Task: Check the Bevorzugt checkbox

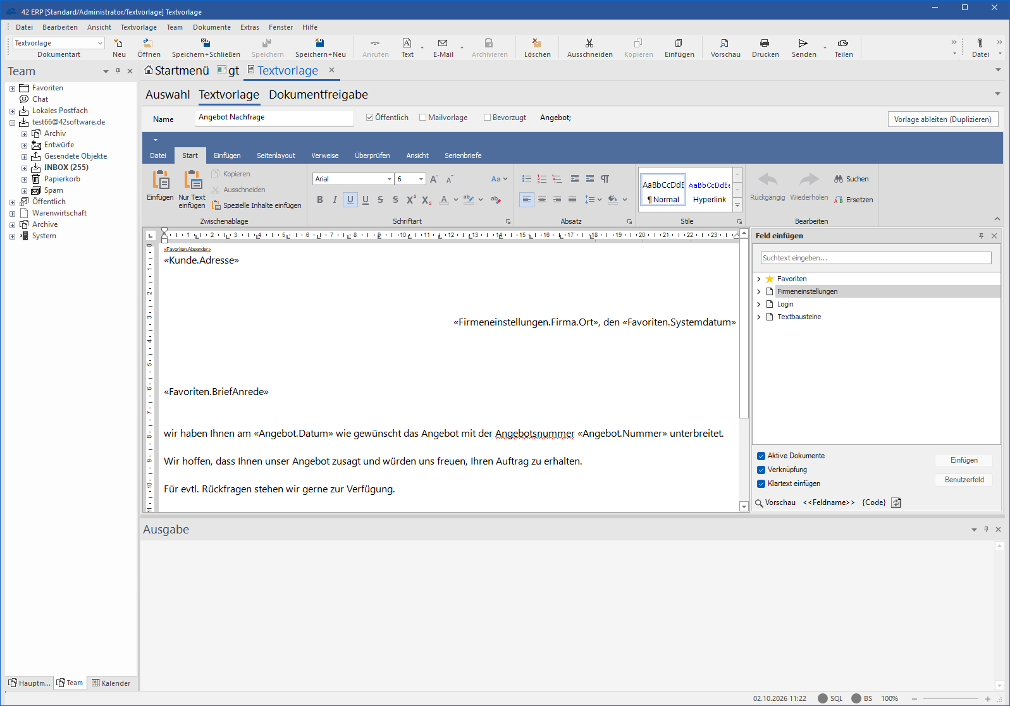Action: point(488,118)
